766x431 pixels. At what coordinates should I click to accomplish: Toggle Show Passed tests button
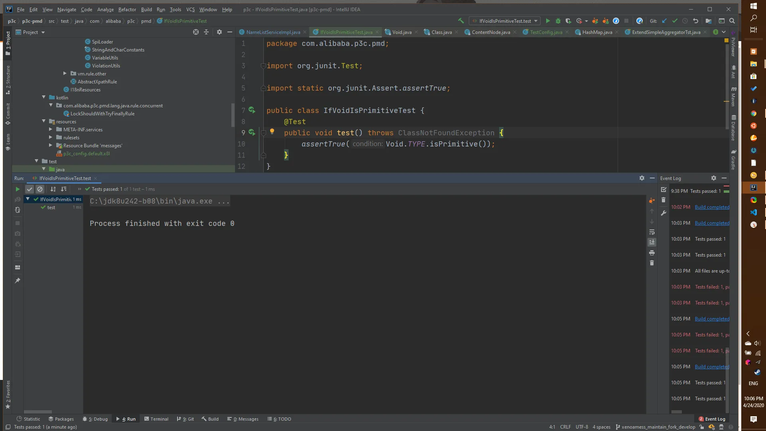pos(30,189)
